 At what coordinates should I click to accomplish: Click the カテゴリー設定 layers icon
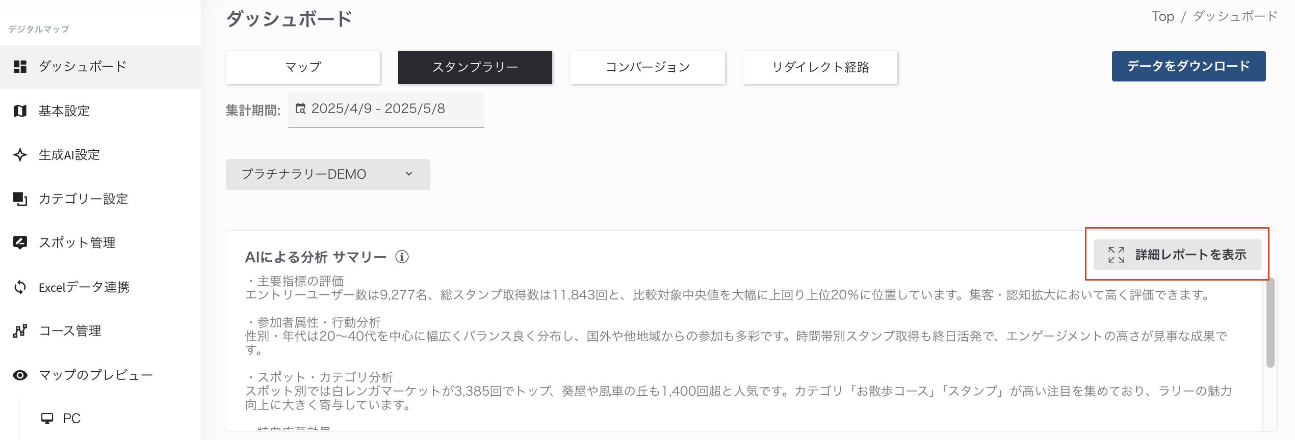tap(20, 199)
